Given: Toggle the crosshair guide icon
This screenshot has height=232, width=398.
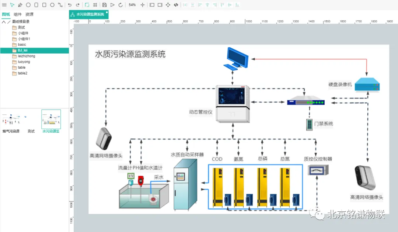Looking at the screenshot, I should [143, 5].
